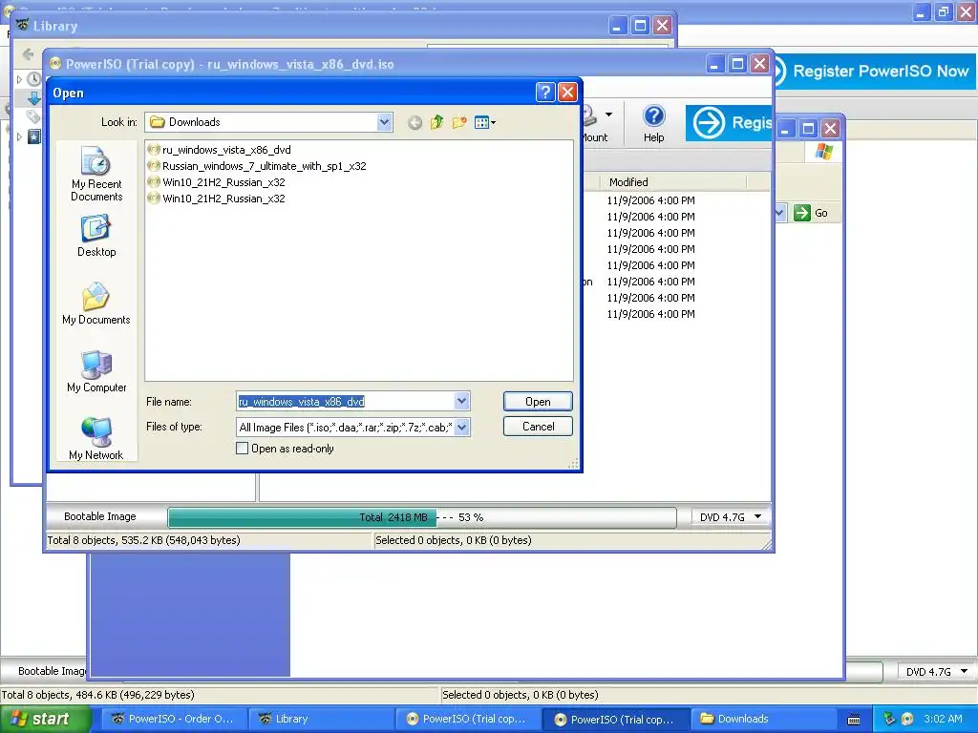The width and height of the screenshot is (978, 733).
Task: Open the address dropdown beside the Go button
Action: pyautogui.click(x=779, y=213)
